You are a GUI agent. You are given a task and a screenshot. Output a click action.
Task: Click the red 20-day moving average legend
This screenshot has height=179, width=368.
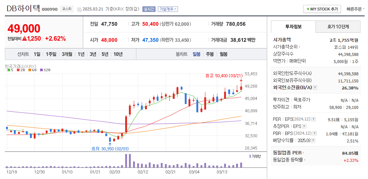(21, 70)
